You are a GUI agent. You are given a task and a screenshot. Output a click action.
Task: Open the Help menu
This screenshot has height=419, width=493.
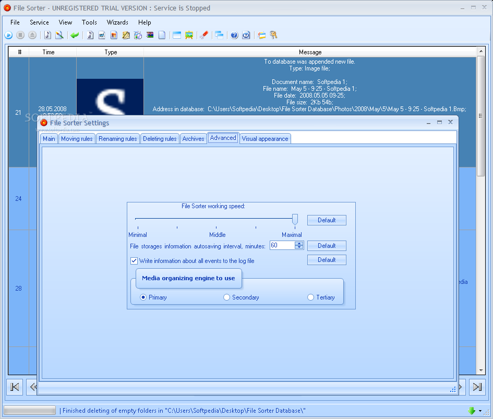[145, 22]
